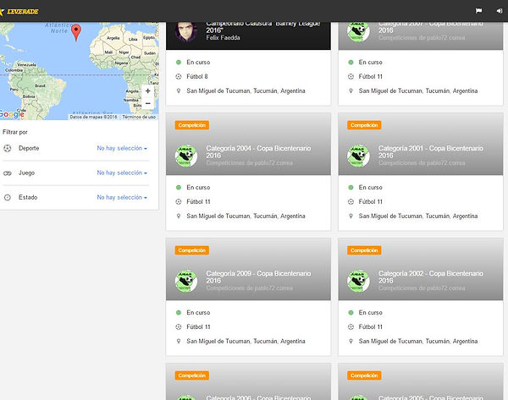Click soccer ball icon on Categoria 2001 card
This screenshot has width=508, height=400.
pyautogui.click(x=351, y=201)
